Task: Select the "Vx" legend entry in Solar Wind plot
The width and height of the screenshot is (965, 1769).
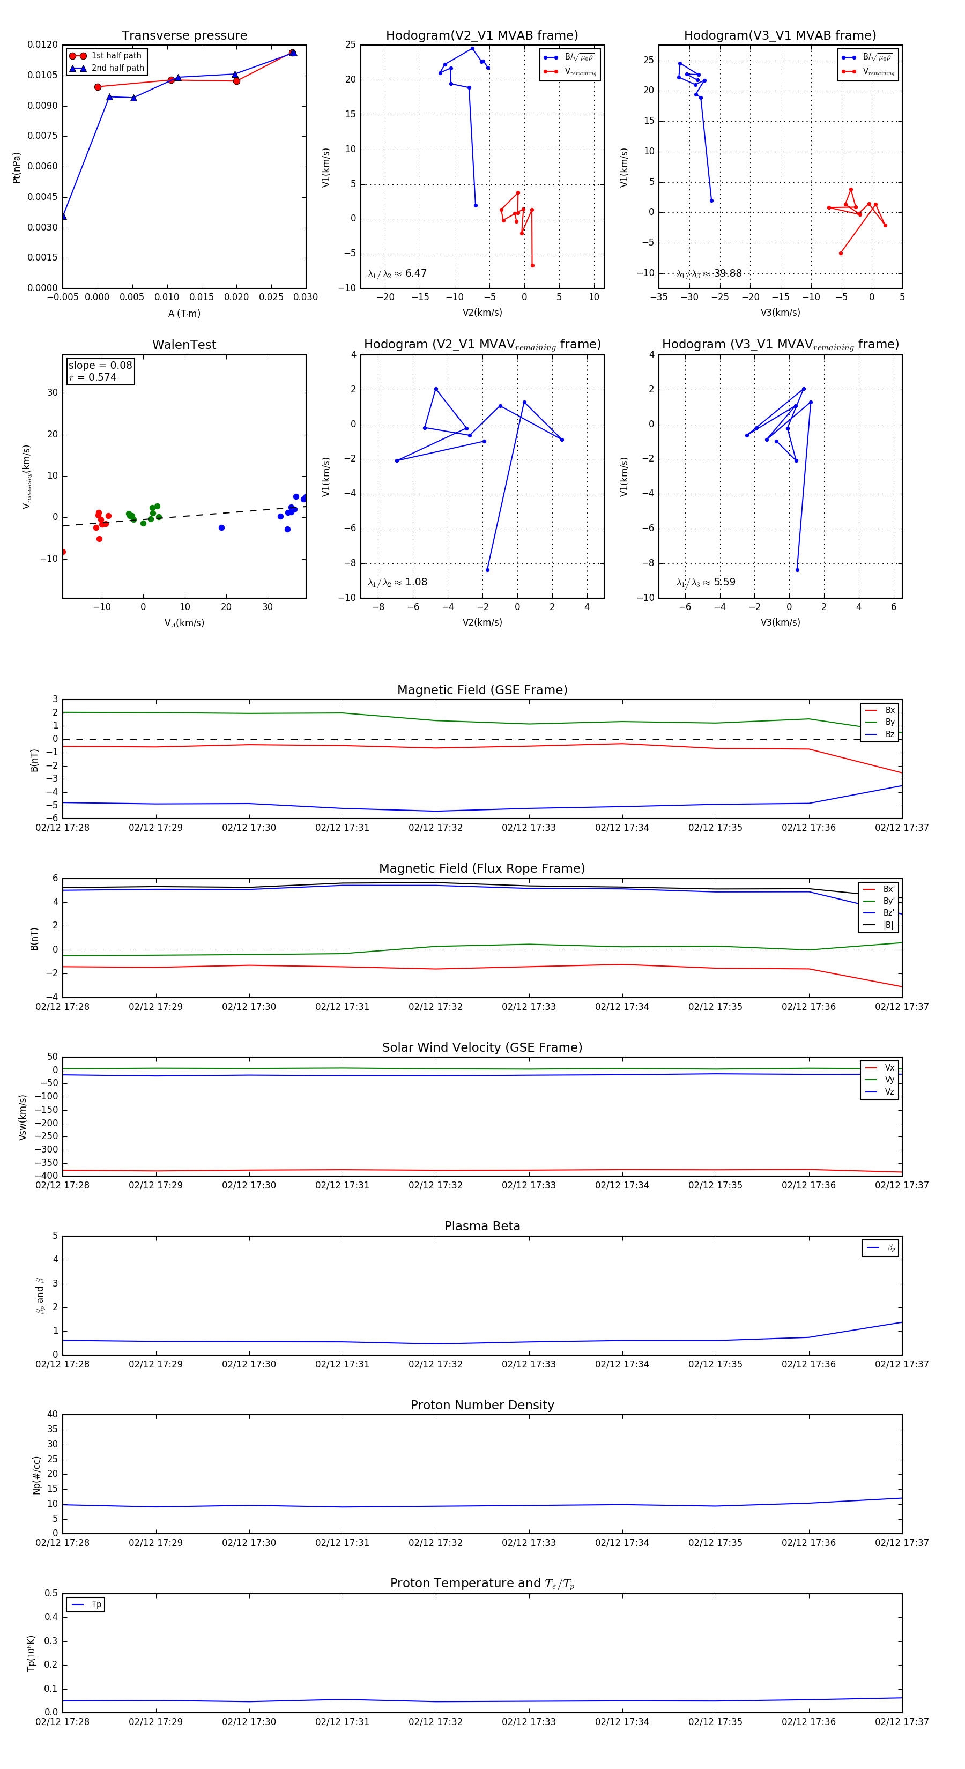Action: [880, 1068]
